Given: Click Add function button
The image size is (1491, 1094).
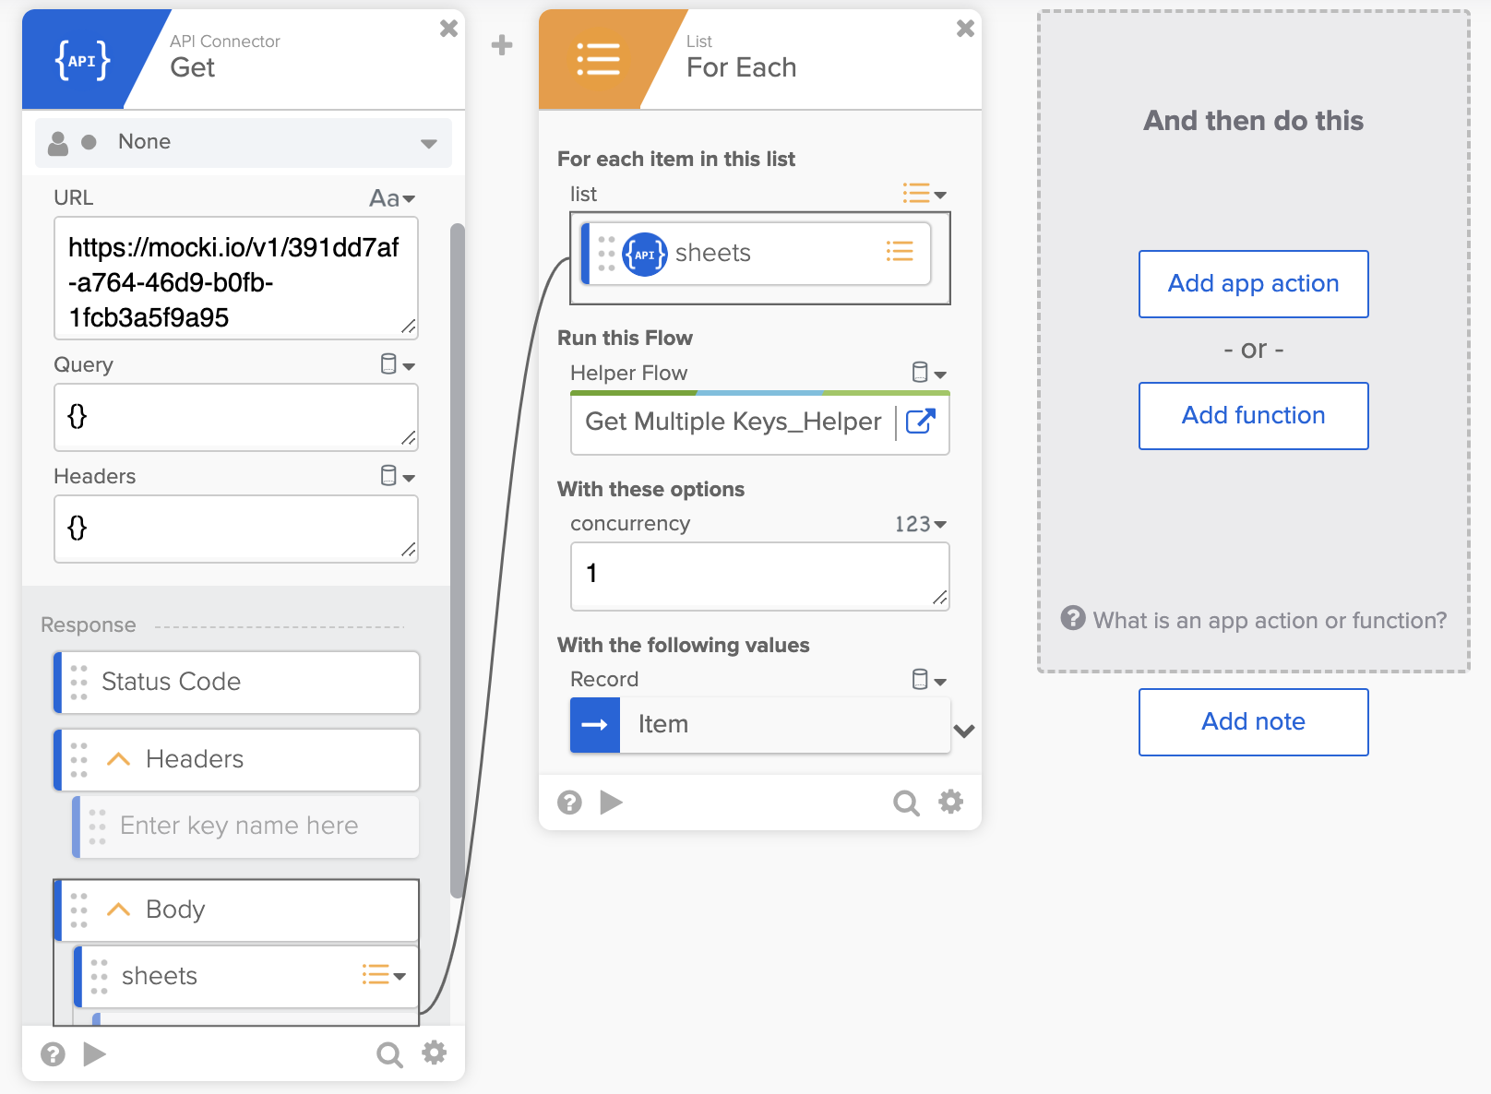Looking at the screenshot, I should click(x=1253, y=416).
